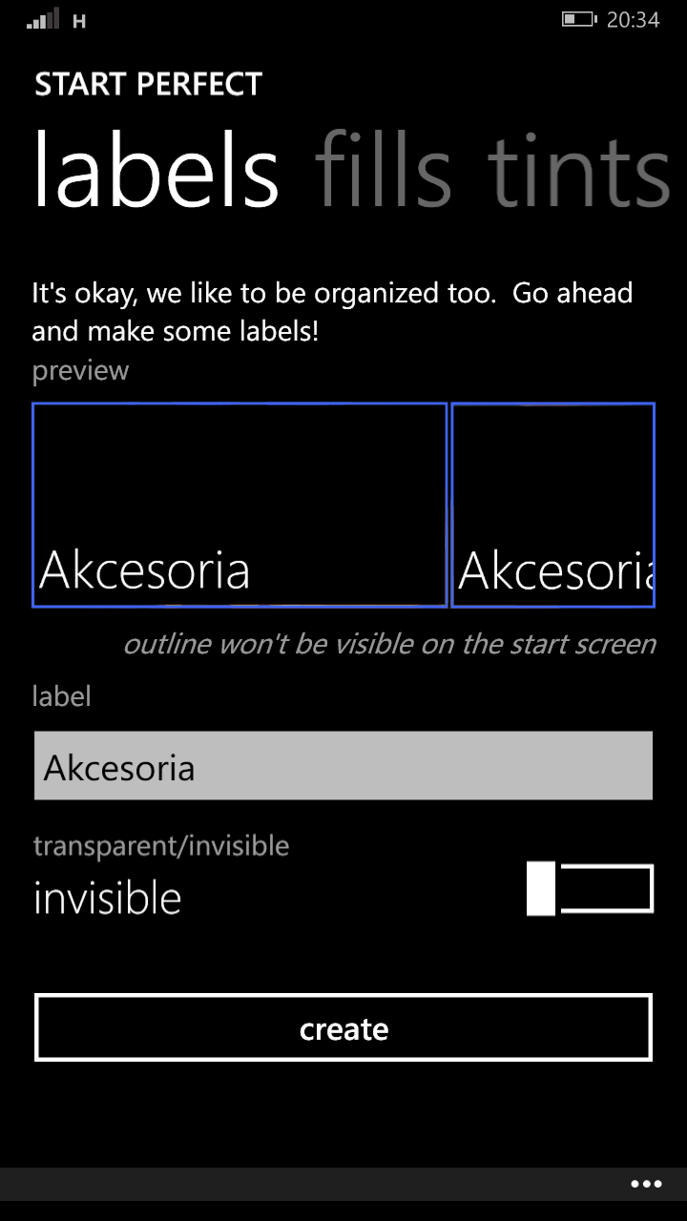Tap the ellipsis more options icon
687x1221 pixels.
[646, 1184]
